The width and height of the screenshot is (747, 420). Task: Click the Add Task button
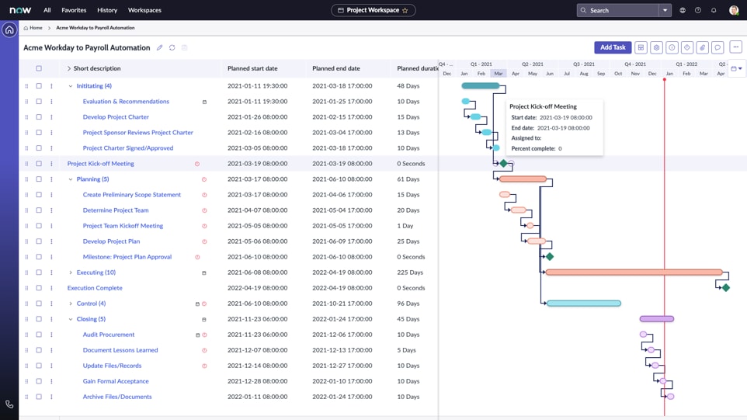[x=613, y=47]
